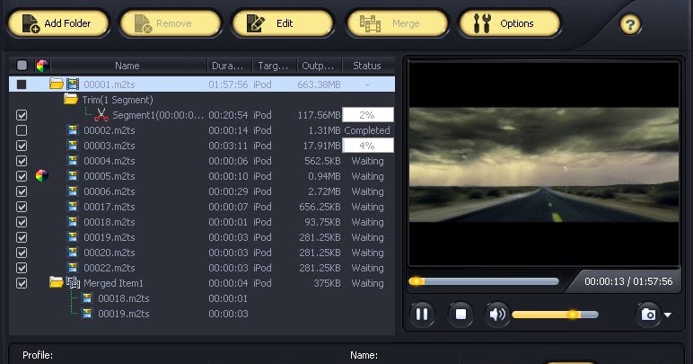Click the 4% progress bar of 00003.m2ts
Image resolution: width=693 pixels, height=364 pixels.
click(368, 146)
